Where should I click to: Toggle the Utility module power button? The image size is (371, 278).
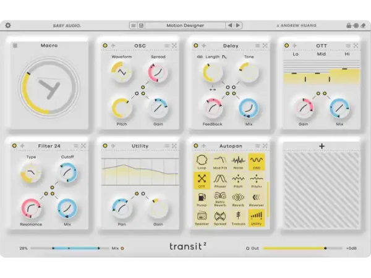coord(105,146)
